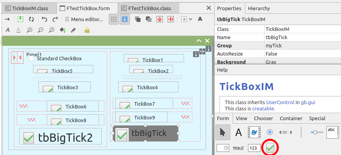Click the red left chevron in Panel1
341x155 pixels.
click(20, 58)
